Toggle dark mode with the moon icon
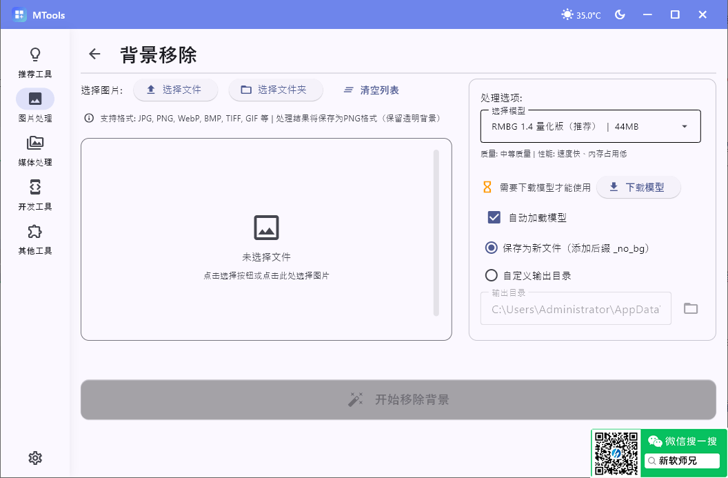 [x=620, y=14]
